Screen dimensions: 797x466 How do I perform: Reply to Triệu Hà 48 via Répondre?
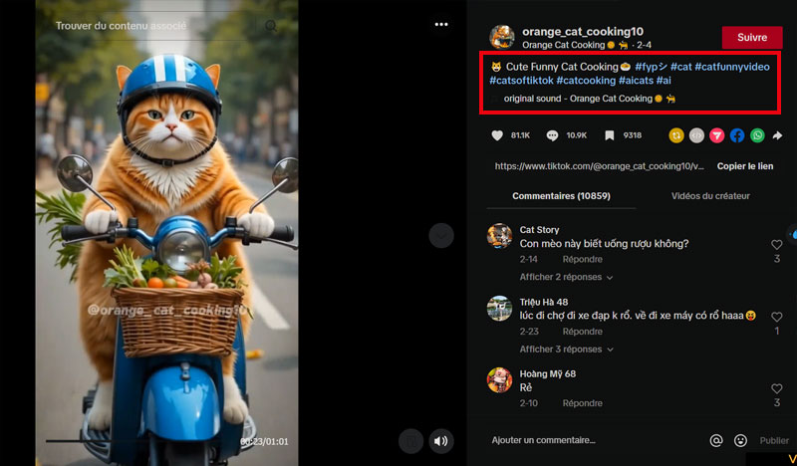pyautogui.click(x=583, y=332)
